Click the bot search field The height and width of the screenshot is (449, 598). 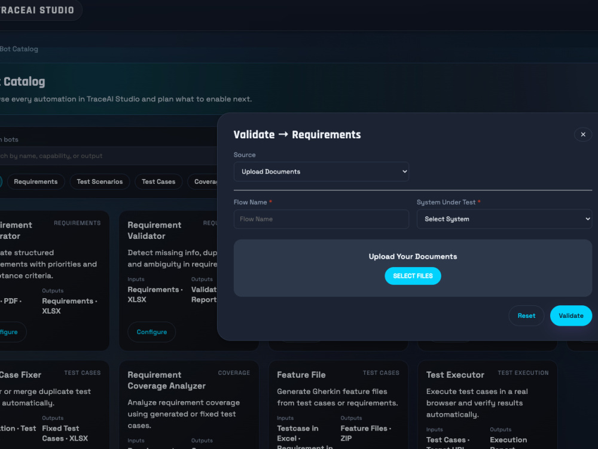tap(108, 156)
